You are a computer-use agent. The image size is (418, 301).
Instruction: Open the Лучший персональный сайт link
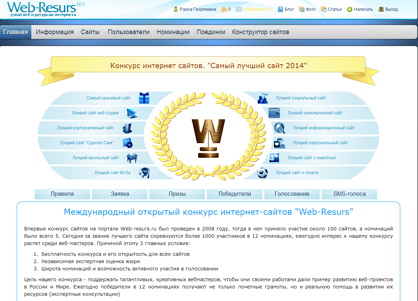(x=321, y=143)
